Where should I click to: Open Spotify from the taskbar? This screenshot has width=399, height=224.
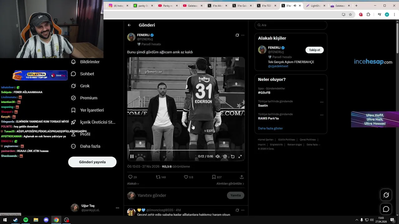[x=26, y=220]
